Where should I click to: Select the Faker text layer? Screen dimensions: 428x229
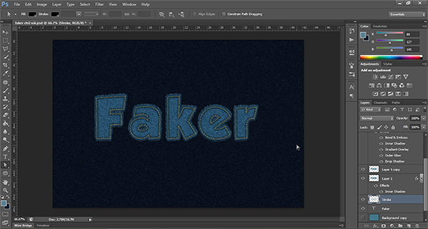386,208
